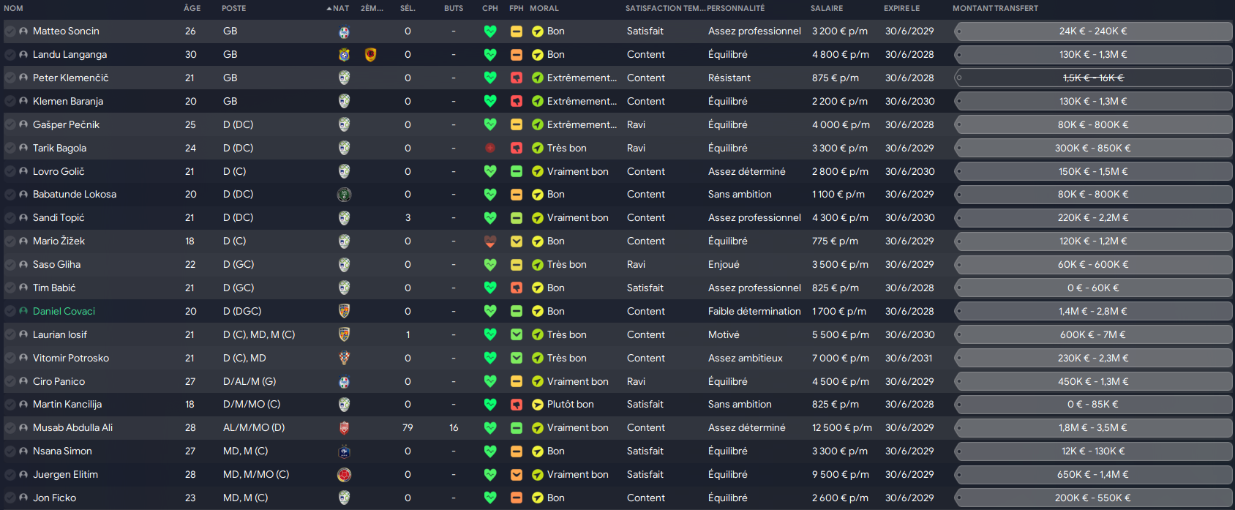This screenshot has height=510, width=1235.
Task: Click the MORAL column header
Action: click(544, 8)
